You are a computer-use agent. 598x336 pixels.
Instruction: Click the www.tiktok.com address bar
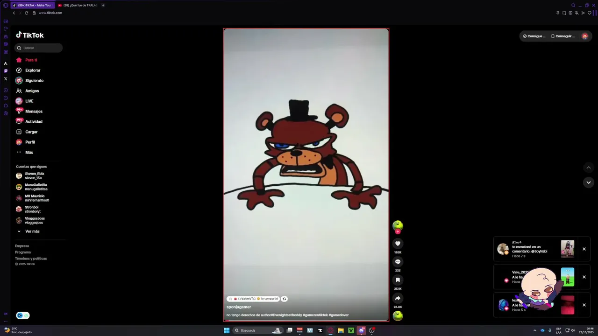coord(50,13)
